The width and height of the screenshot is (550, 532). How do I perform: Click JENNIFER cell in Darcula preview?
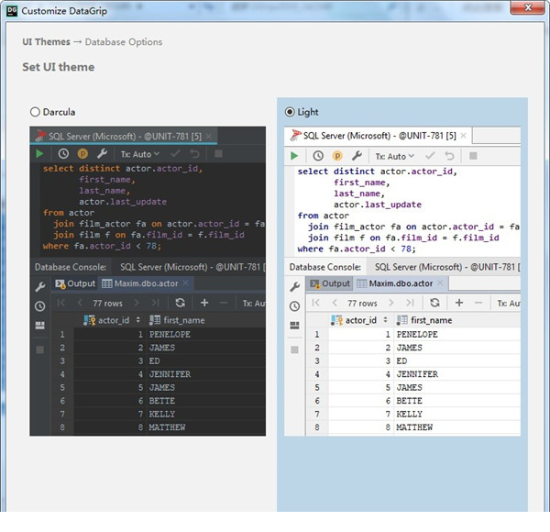(206, 374)
